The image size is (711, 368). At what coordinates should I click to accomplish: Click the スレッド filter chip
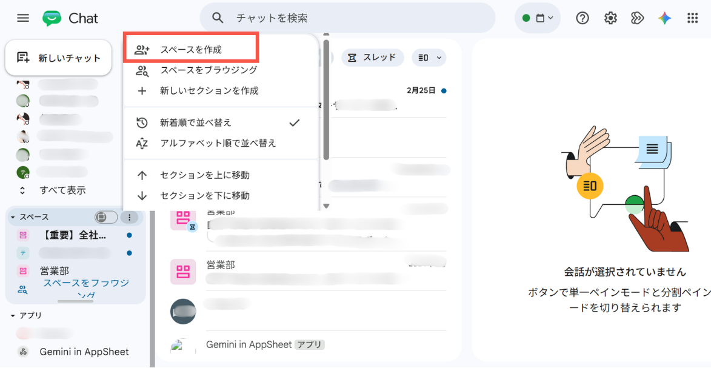[372, 58]
